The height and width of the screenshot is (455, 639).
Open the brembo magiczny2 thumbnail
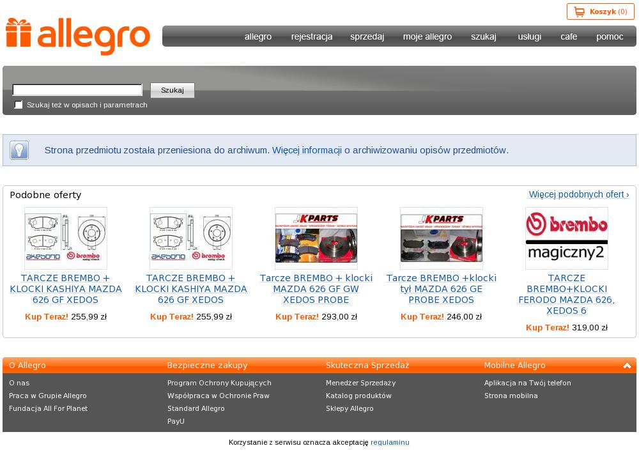click(x=566, y=238)
